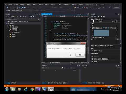This screenshot has height=94, width=126.
Task: Toggle auto-hide pin on Solution Explorer panel
Action: coord(38,14)
